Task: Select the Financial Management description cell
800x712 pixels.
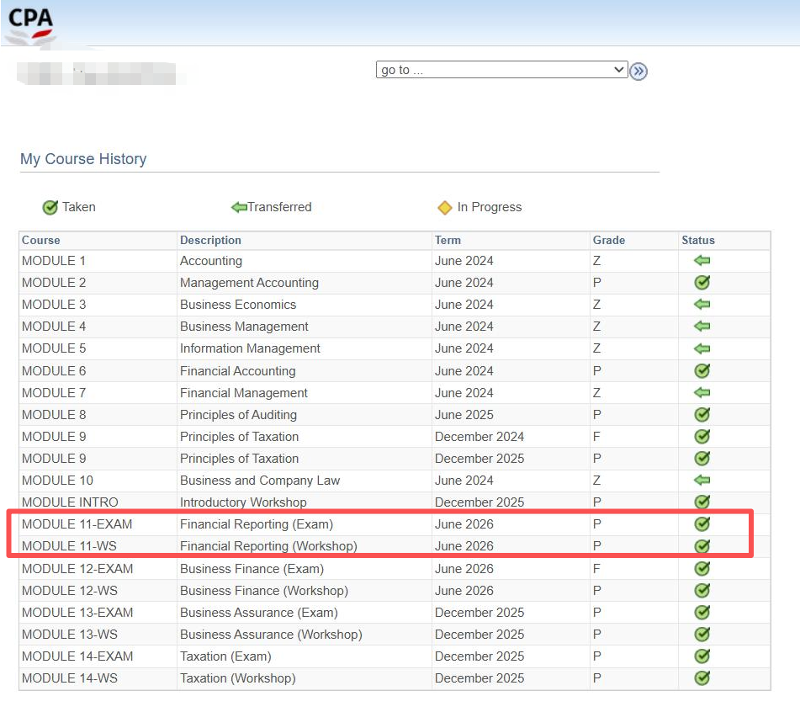Action: [x=305, y=393]
